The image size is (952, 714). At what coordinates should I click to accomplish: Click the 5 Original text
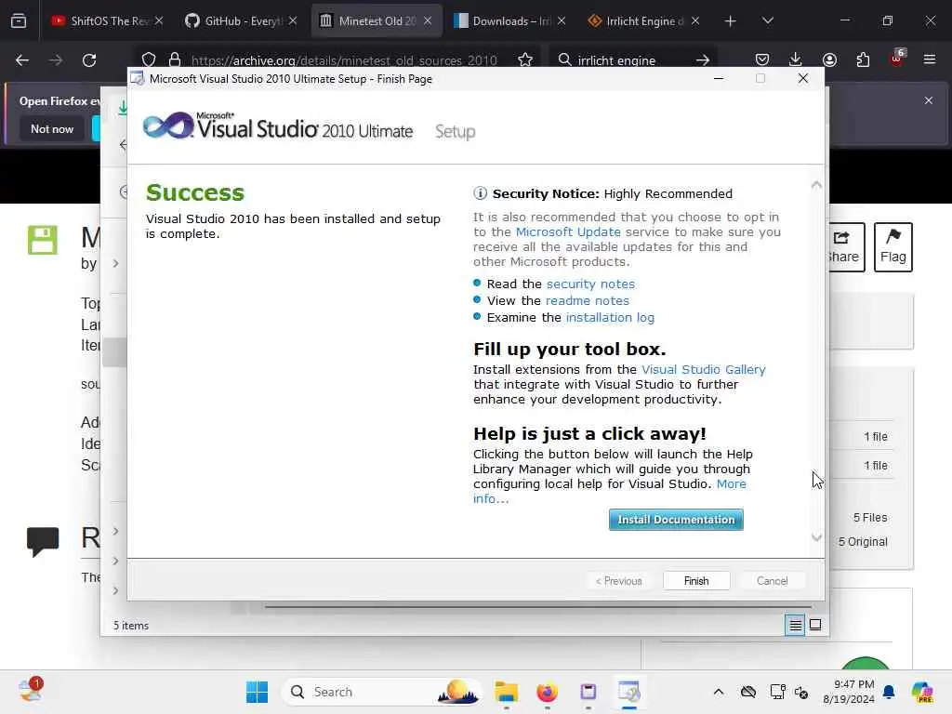[863, 542]
